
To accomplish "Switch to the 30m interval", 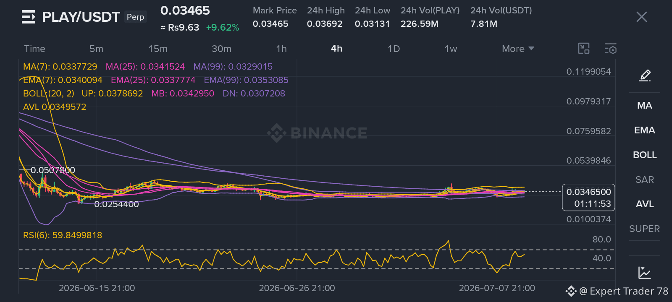I will click(221, 49).
